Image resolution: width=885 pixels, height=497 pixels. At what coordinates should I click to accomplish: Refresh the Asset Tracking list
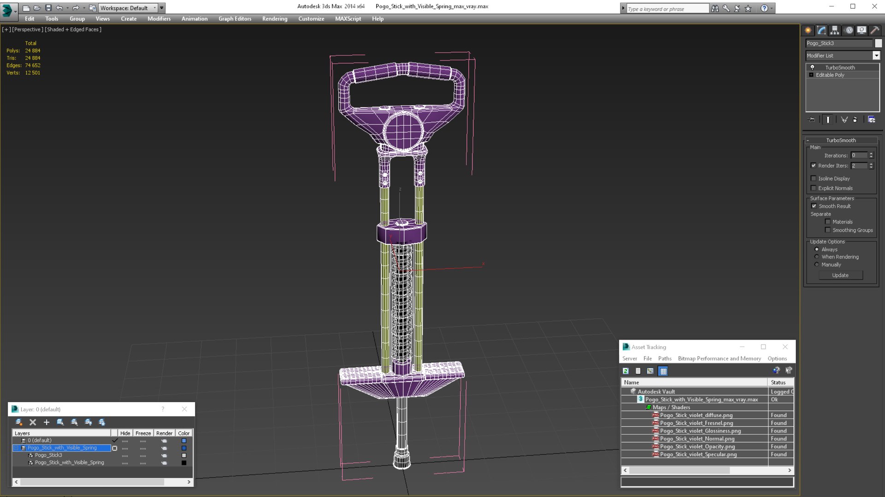click(625, 371)
